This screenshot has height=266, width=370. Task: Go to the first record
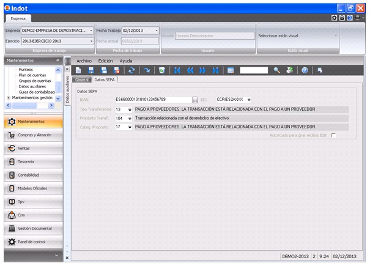pyautogui.click(x=178, y=70)
